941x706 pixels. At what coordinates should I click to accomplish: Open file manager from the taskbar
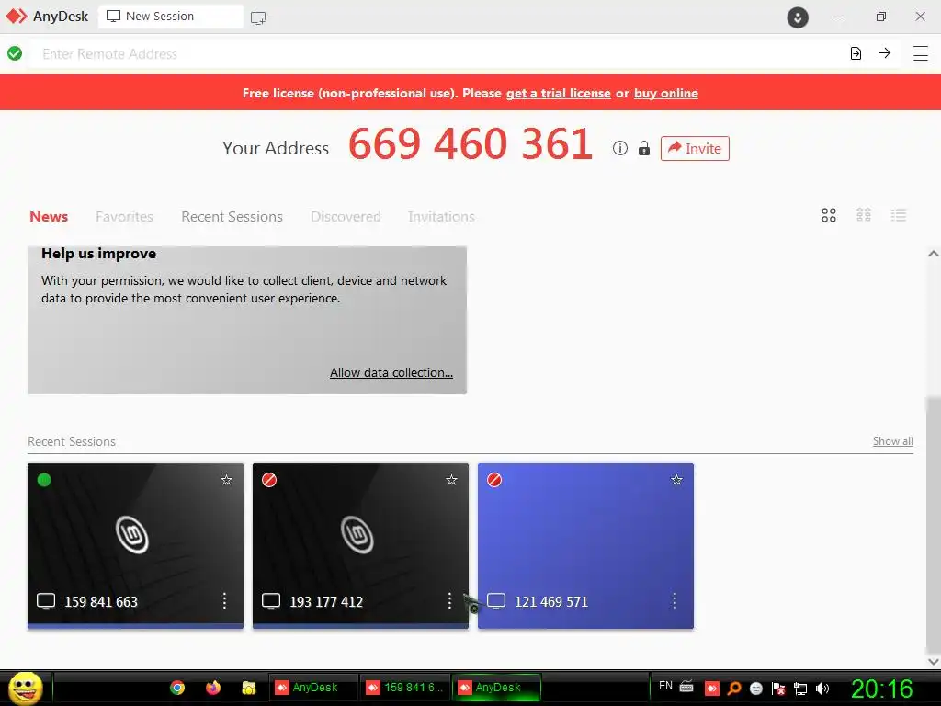(x=249, y=688)
